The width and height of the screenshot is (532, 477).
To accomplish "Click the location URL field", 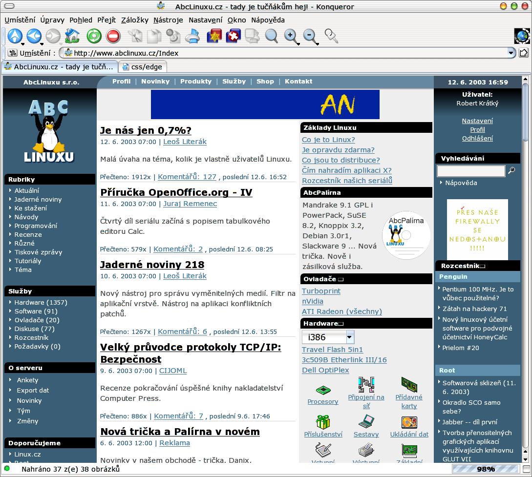I will 288,53.
